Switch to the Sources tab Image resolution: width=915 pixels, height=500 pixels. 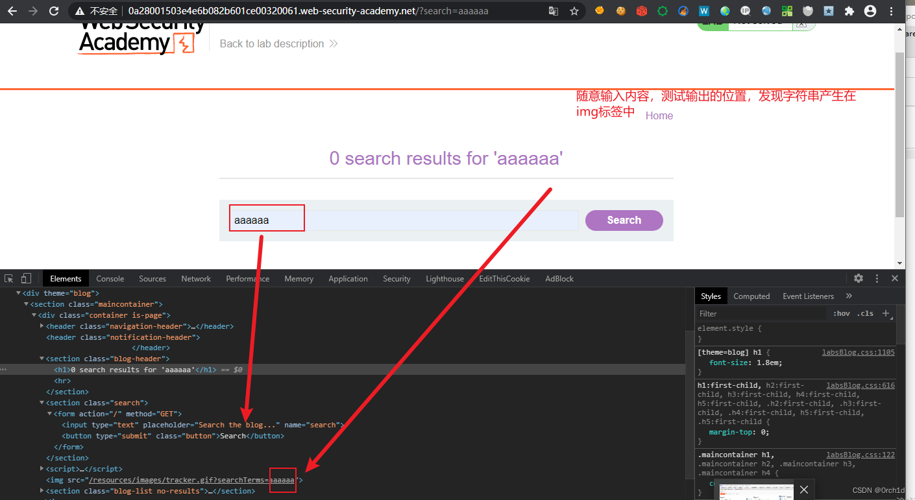coord(152,279)
